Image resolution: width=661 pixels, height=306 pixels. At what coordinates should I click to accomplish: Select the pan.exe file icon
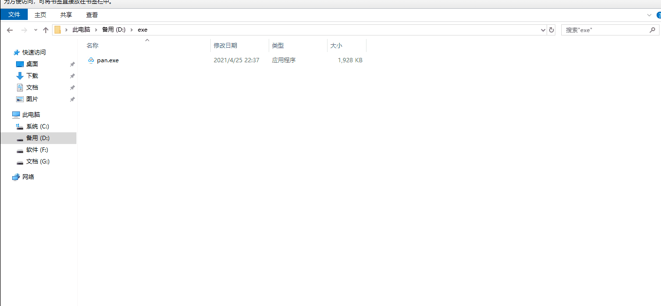coord(91,60)
